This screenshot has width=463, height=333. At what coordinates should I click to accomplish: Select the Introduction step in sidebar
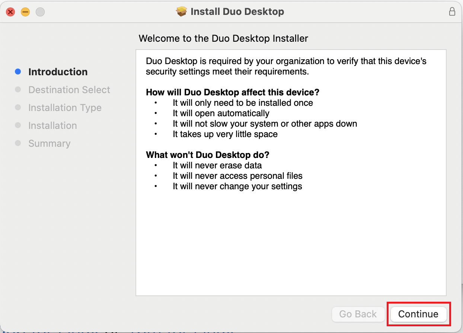(x=58, y=72)
